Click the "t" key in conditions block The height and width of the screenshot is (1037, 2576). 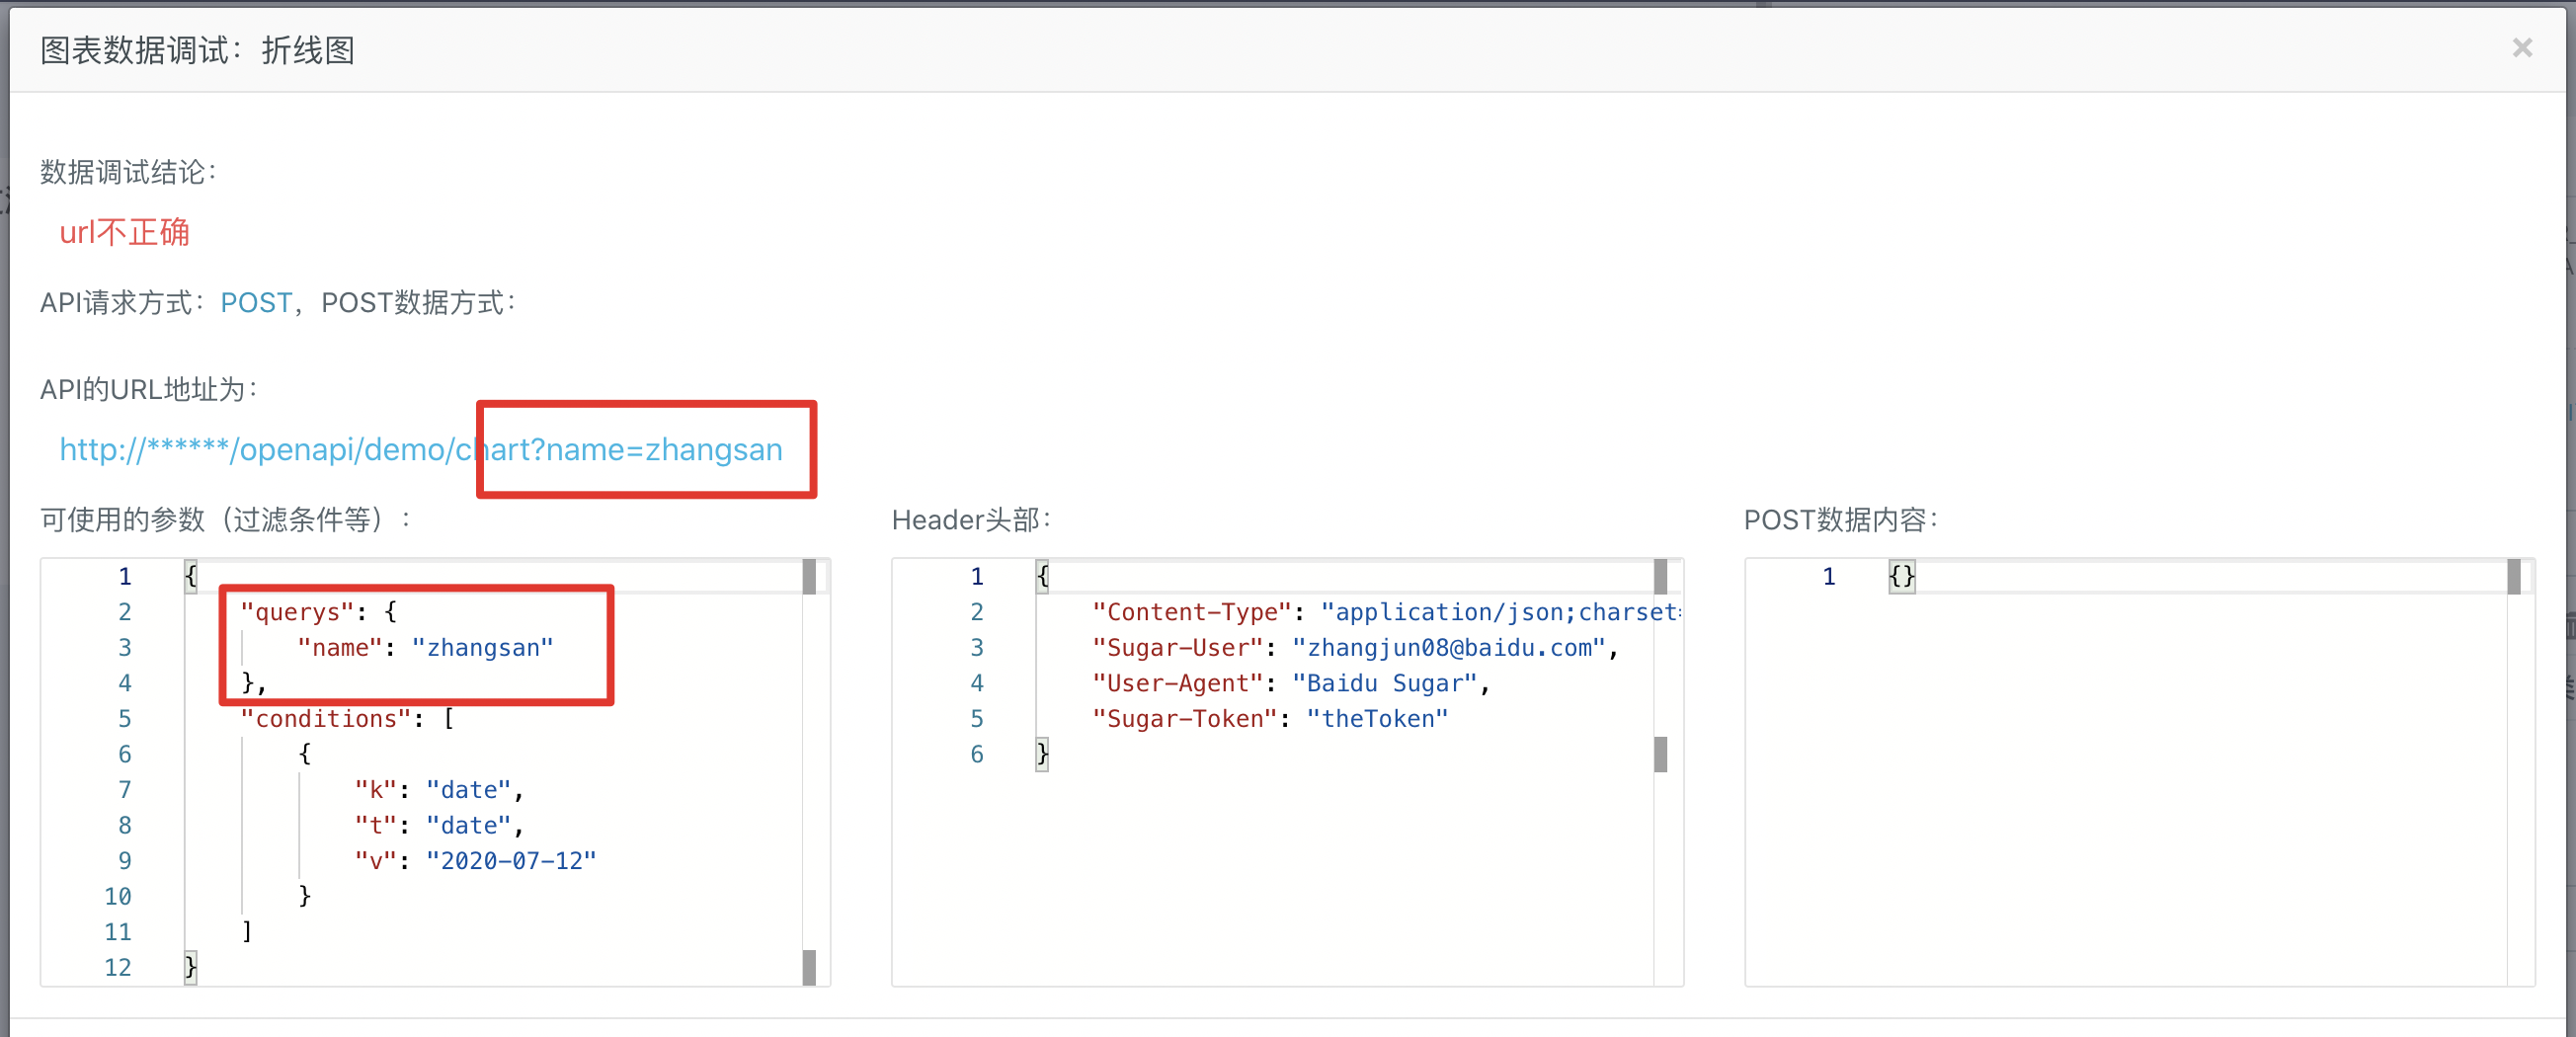[376, 826]
